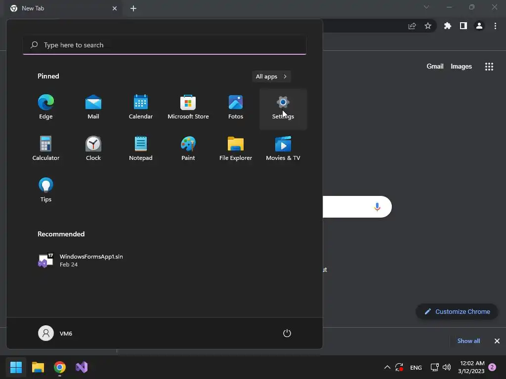Image resolution: width=506 pixels, height=379 pixels.
Task: Open Google apps grid
Action: (x=489, y=67)
